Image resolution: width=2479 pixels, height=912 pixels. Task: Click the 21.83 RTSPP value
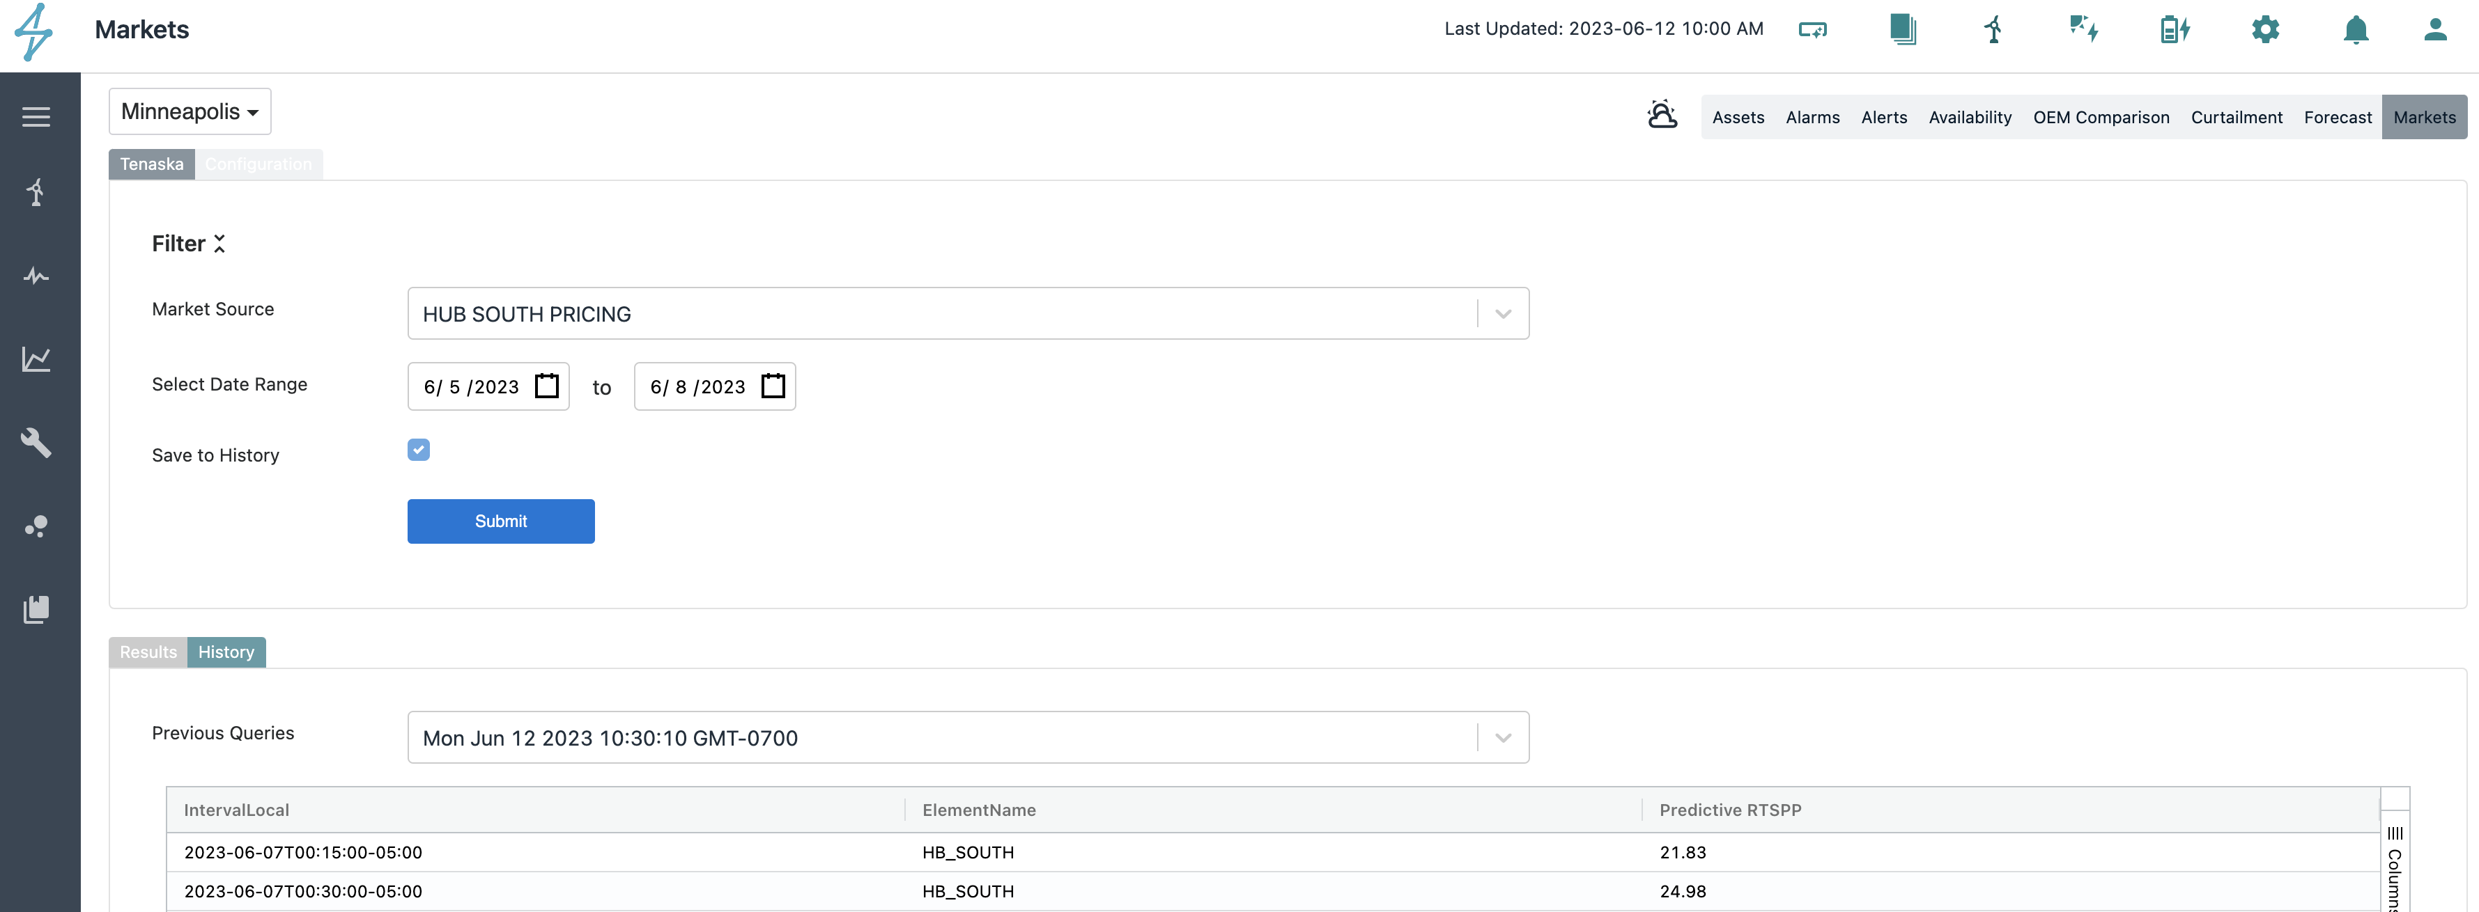[x=1682, y=852]
